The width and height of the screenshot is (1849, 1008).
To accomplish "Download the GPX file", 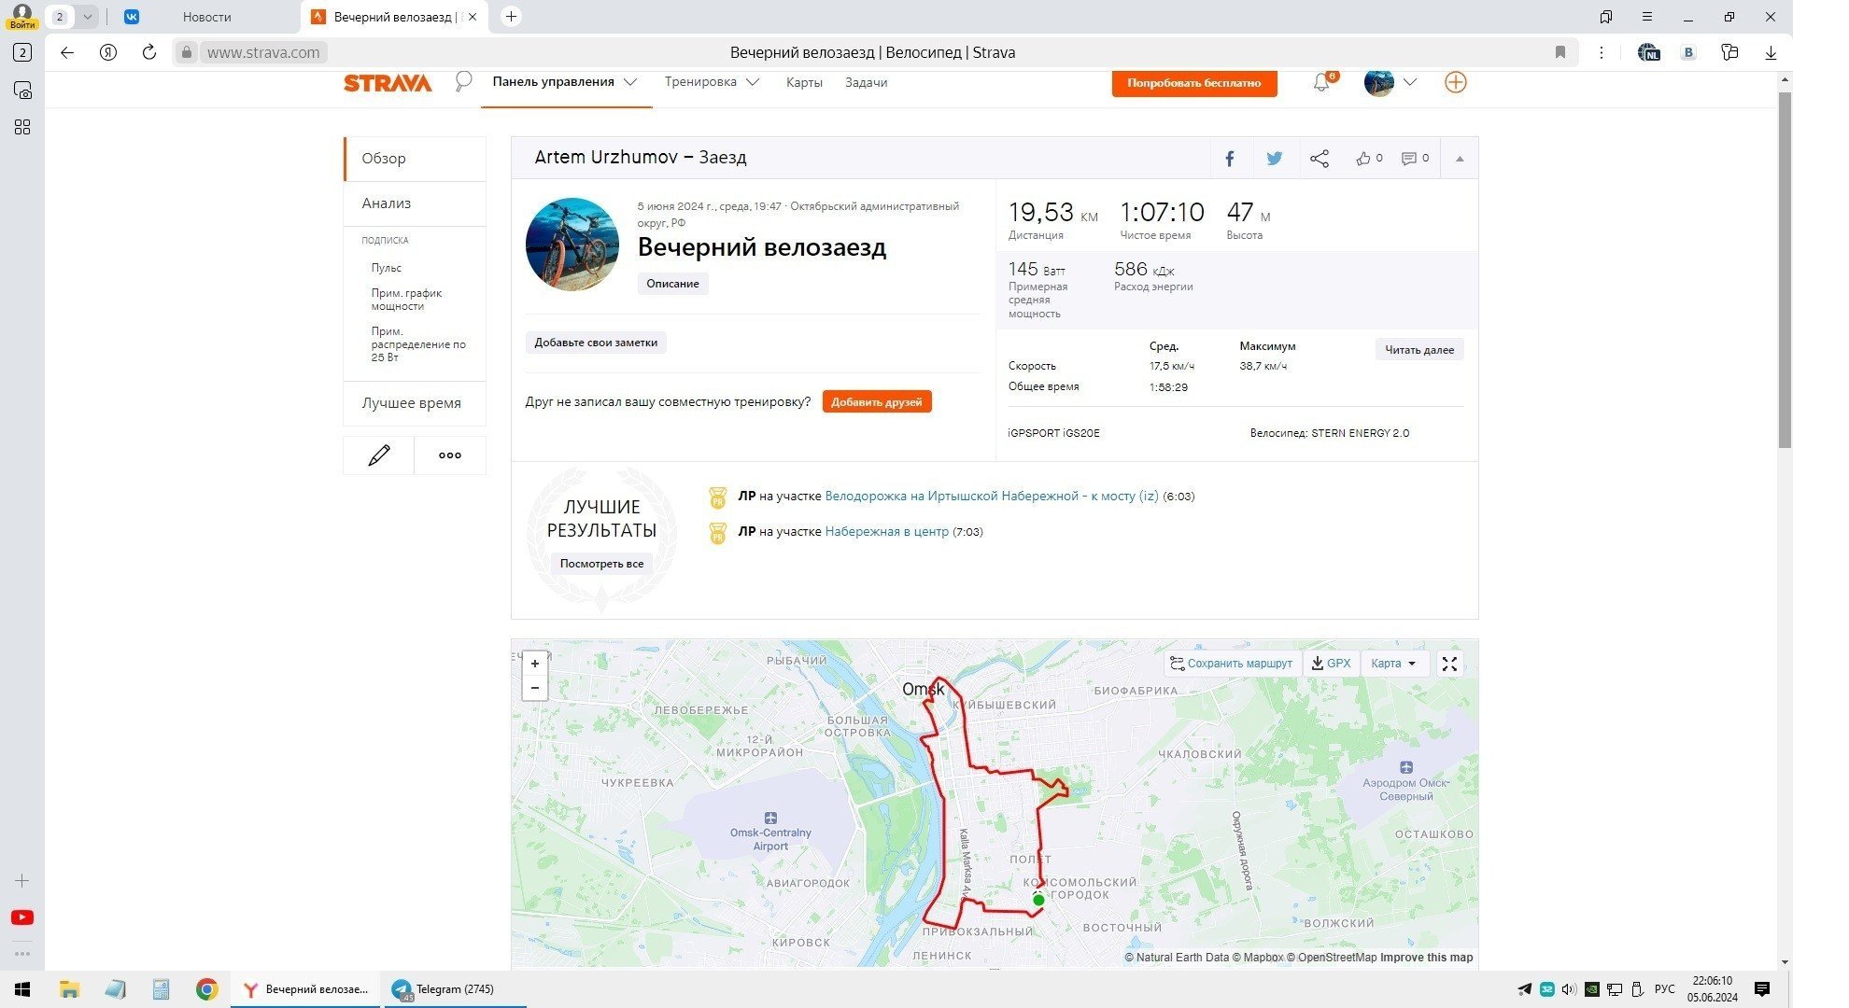I will tap(1332, 664).
